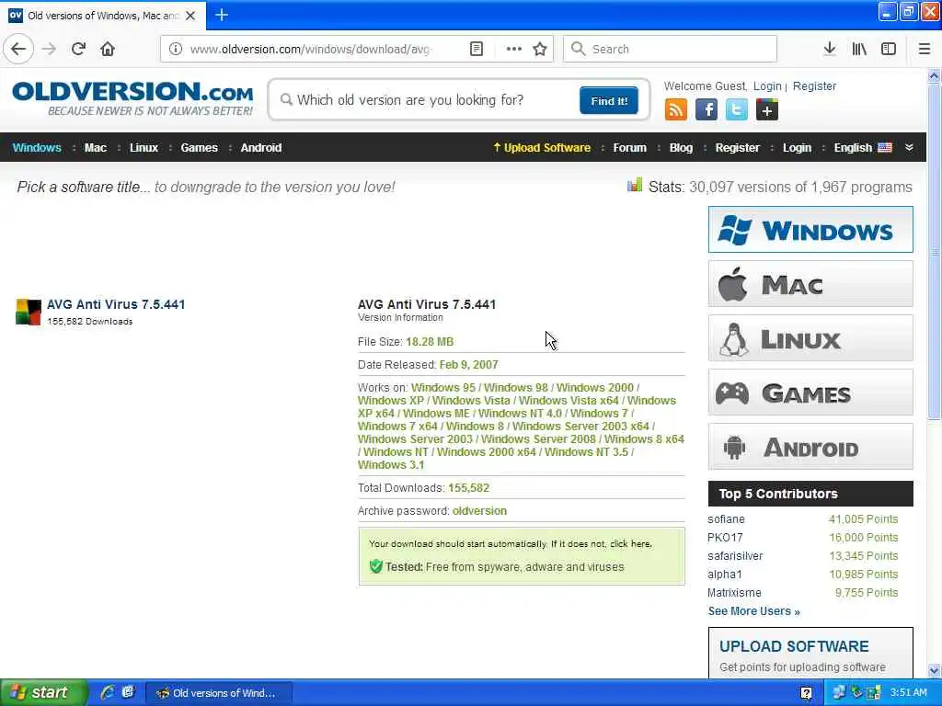Screen dimensions: 942x706
Task: Open contributor Matrixisme
Action: pos(734,593)
